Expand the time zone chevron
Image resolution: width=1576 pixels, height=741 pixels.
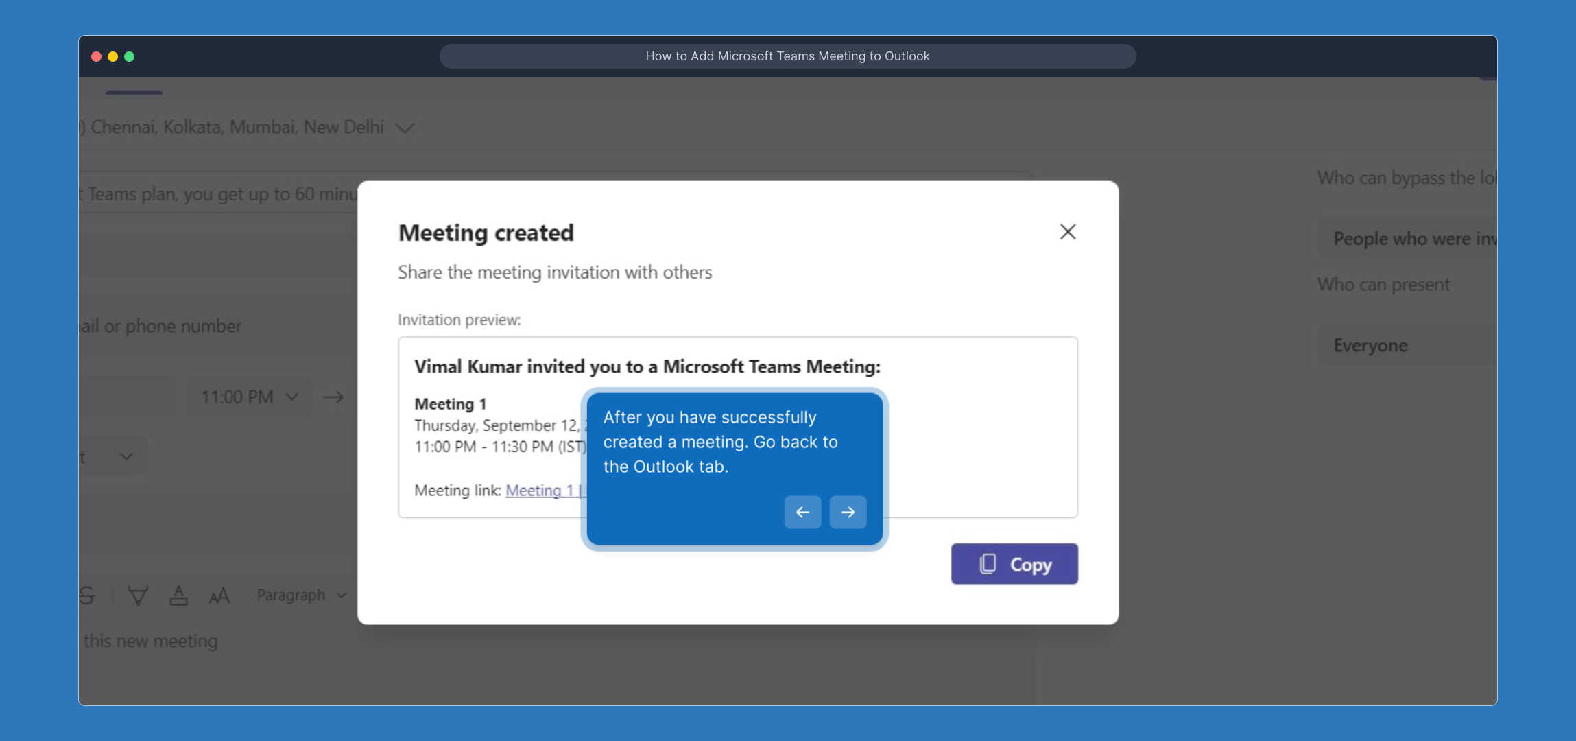[x=405, y=128]
